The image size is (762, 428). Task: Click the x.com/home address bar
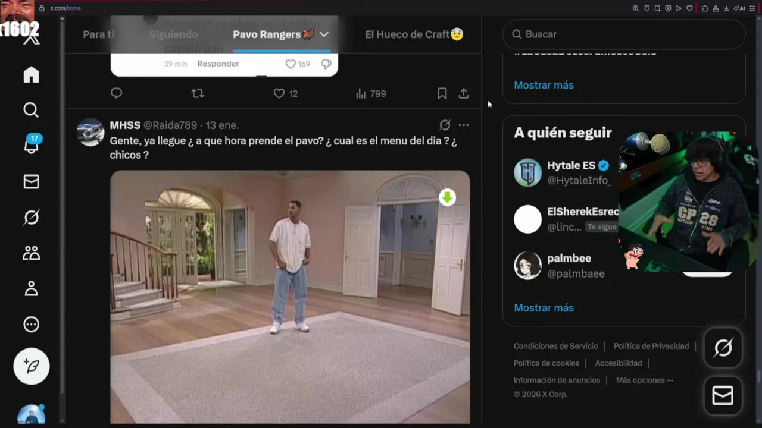[65, 8]
